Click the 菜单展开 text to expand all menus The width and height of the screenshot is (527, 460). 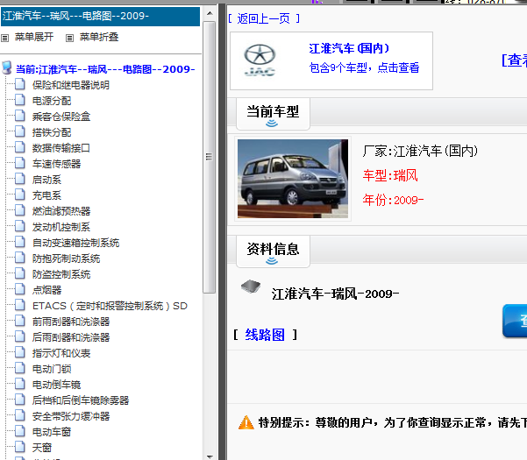[x=34, y=37]
